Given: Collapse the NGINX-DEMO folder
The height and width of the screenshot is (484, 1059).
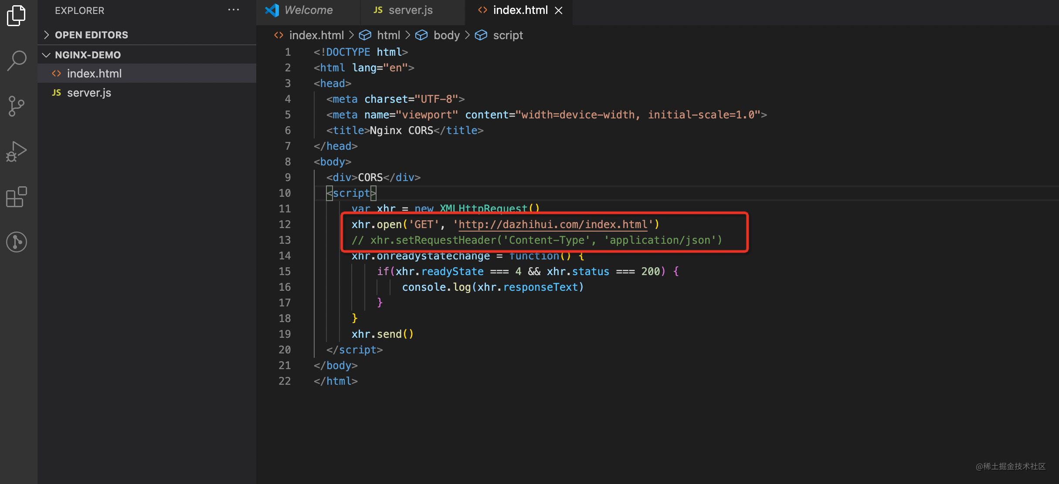Looking at the screenshot, I should pos(47,54).
